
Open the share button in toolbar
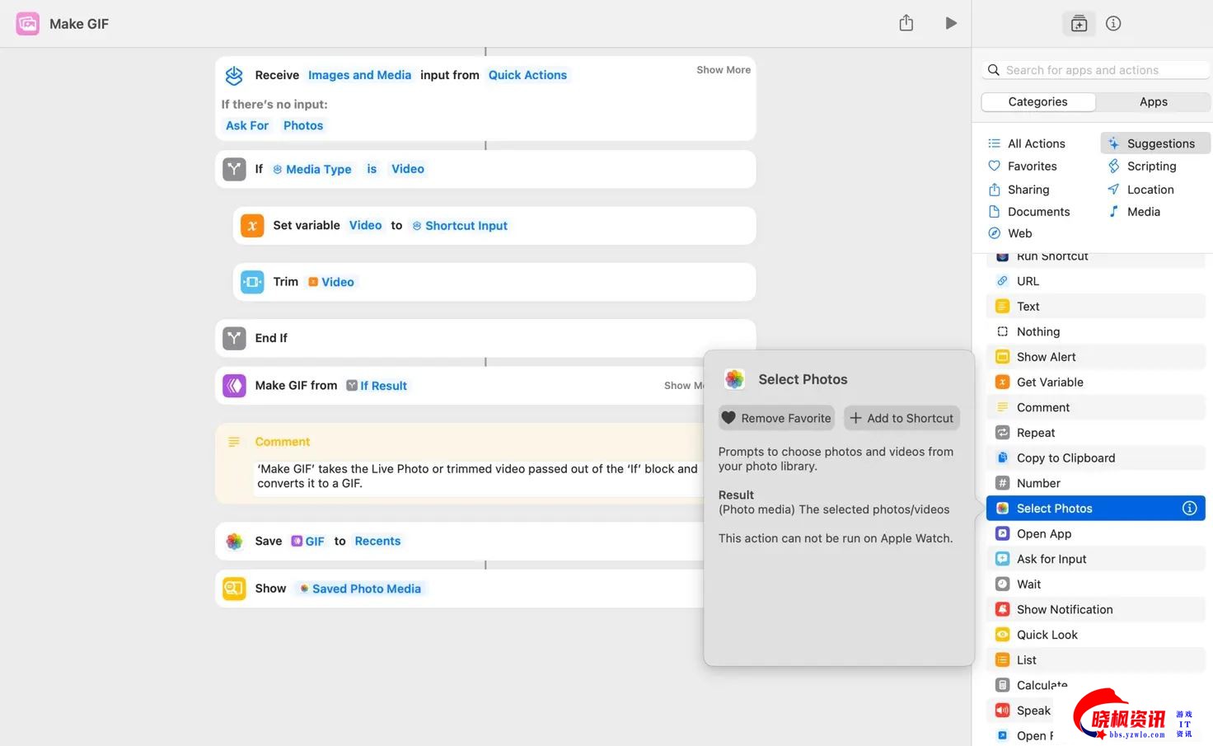[x=906, y=23]
